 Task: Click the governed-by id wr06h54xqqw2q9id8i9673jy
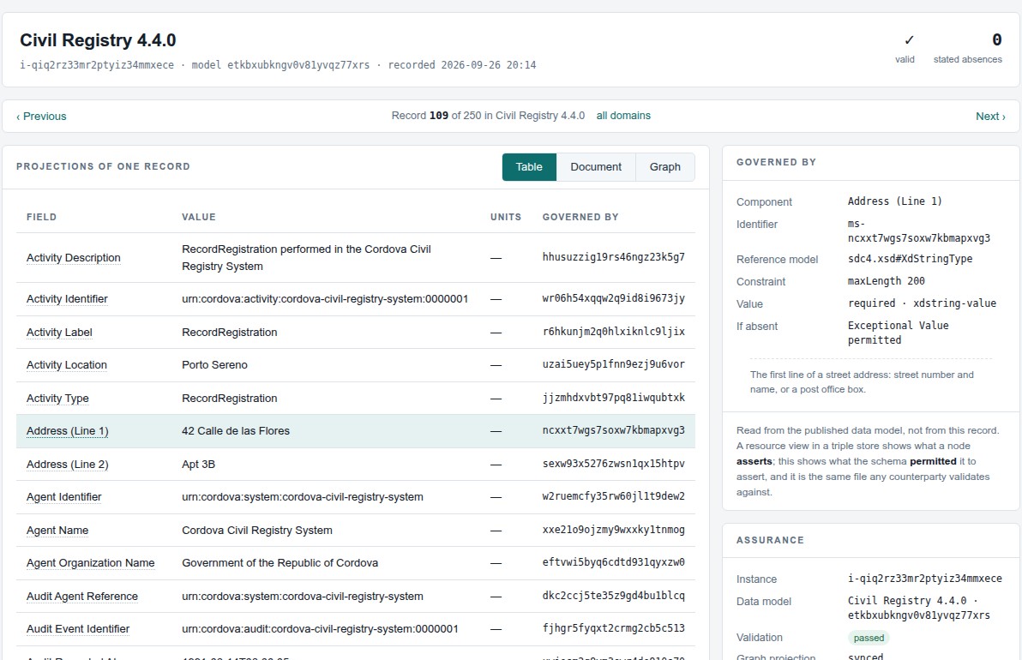[x=613, y=298]
